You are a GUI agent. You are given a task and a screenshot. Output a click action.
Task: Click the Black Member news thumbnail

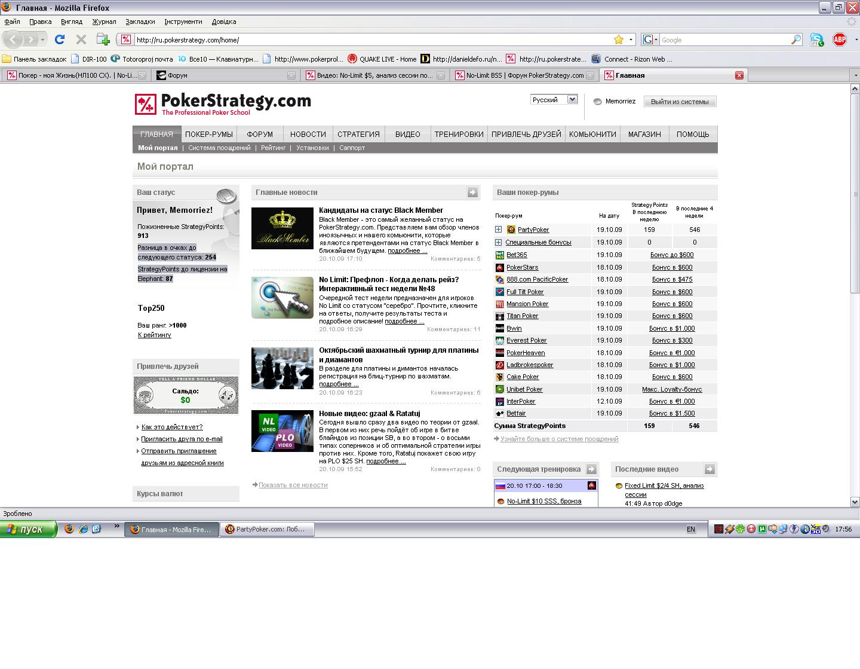point(282,228)
